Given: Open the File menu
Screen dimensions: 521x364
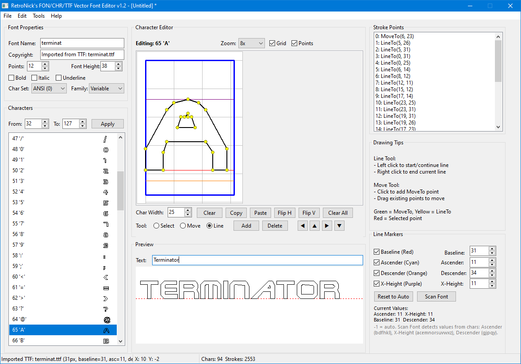Looking at the screenshot, I should [8, 16].
